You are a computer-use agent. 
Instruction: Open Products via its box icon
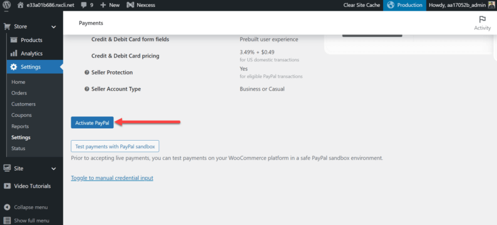14,40
